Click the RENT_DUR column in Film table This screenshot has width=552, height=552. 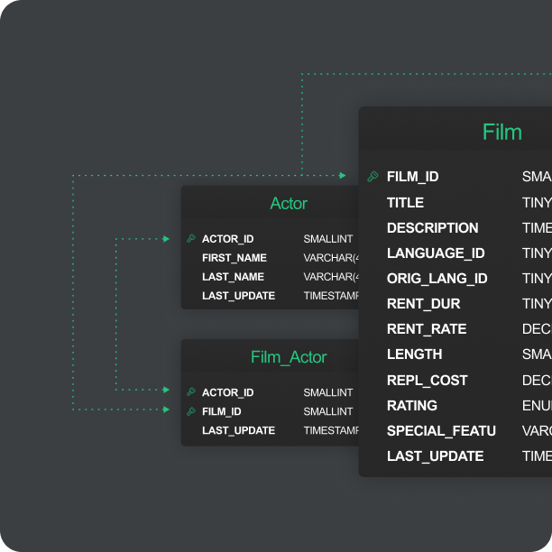pyautogui.click(x=424, y=304)
